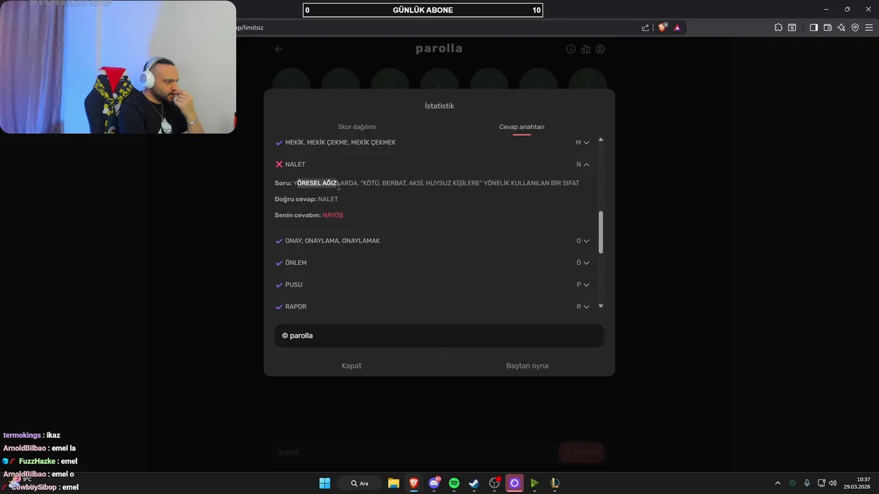Switch to the Skor dağılımı tab
Image resolution: width=879 pixels, height=494 pixels.
(356, 127)
